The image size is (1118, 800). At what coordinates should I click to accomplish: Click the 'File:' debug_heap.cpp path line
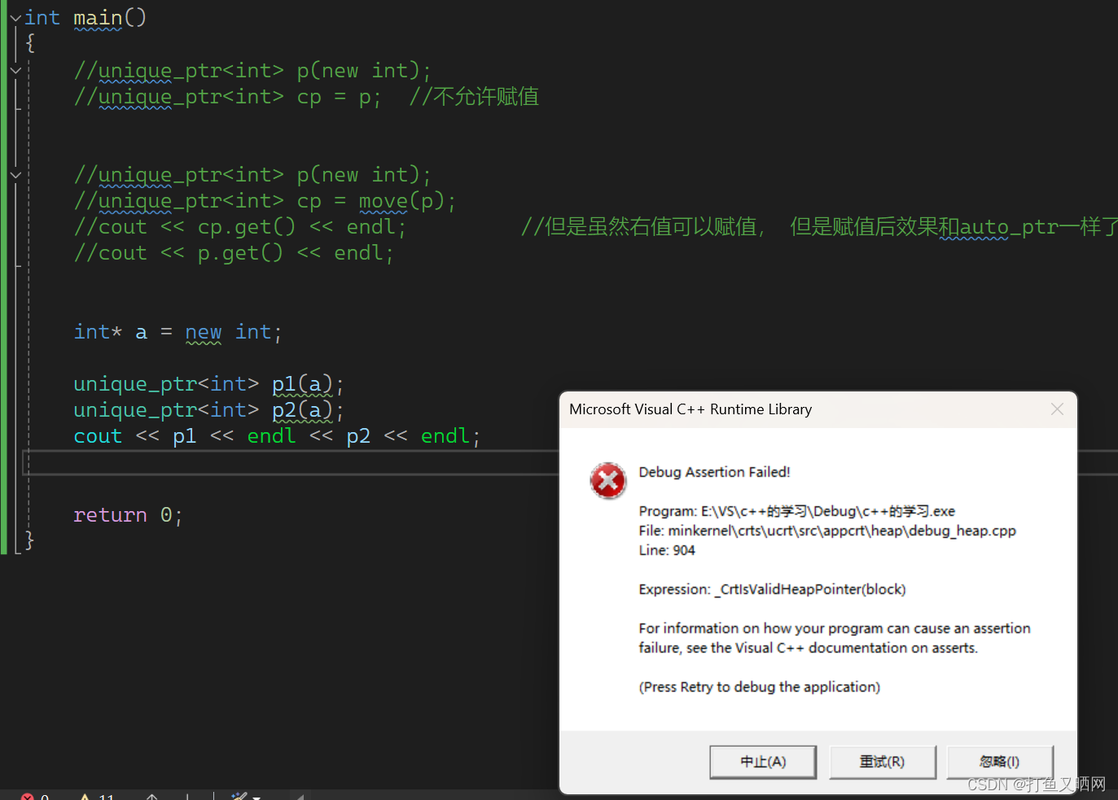tap(827, 531)
